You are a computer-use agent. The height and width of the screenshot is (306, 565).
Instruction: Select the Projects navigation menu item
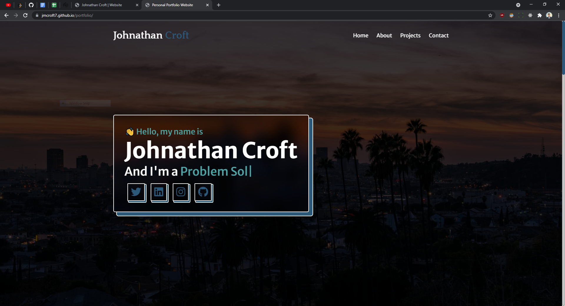click(x=410, y=35)
